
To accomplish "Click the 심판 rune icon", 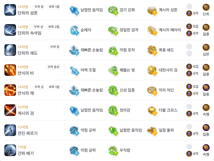I will tap(206, 47).
